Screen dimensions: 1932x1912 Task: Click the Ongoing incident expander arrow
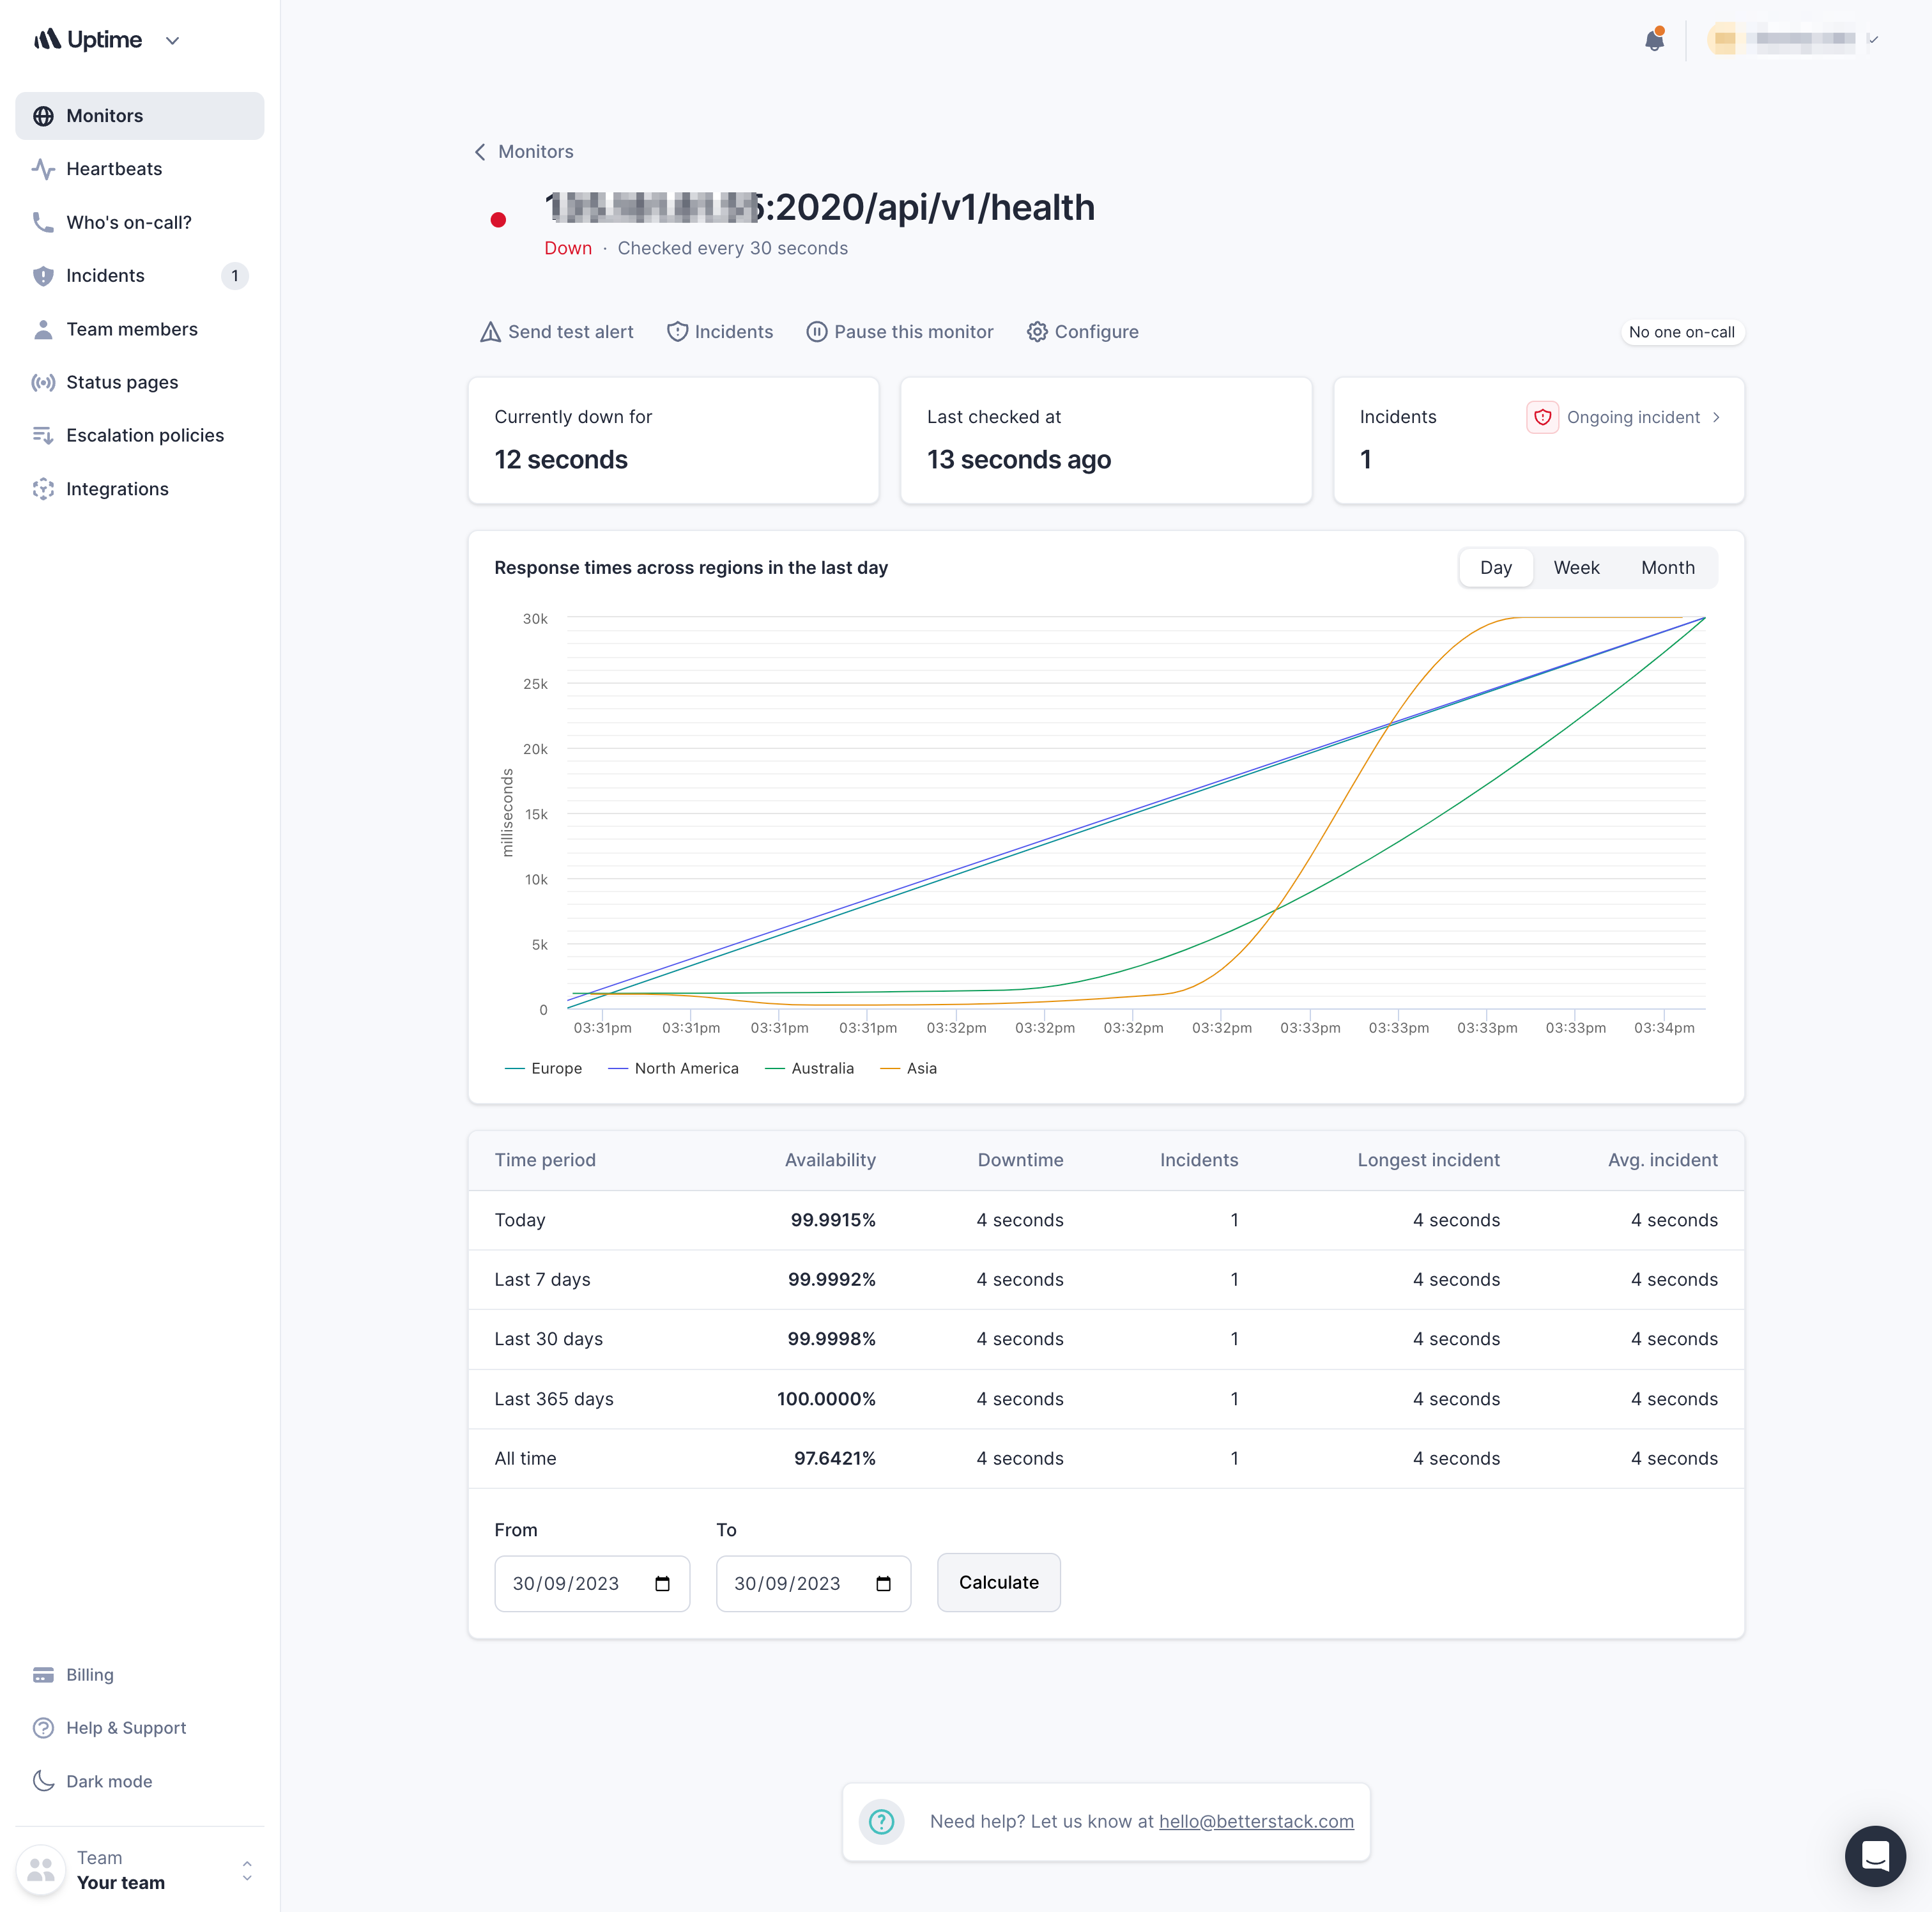(1717, 417)
